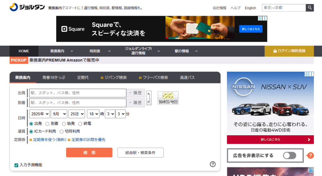Viewport: 322px width, 176px height.
Task: Click the ad info icon on Nissan ad
Action: coord(307,74)
